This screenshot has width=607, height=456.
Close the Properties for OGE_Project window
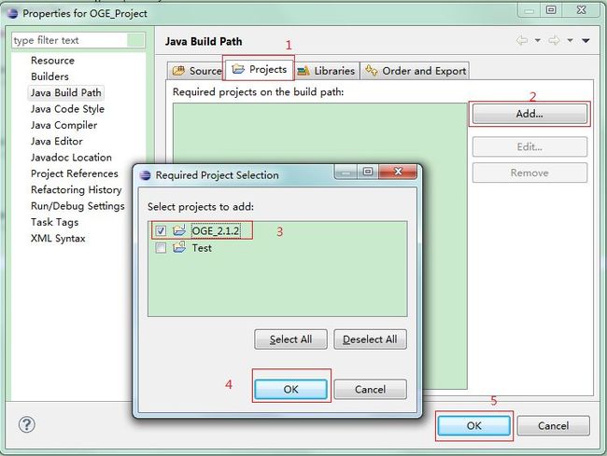[581, 9]
